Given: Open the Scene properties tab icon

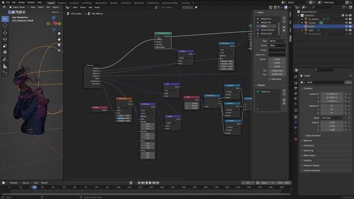Looking at the screenshot, I should pyautogui.click(x=296, y=99).
